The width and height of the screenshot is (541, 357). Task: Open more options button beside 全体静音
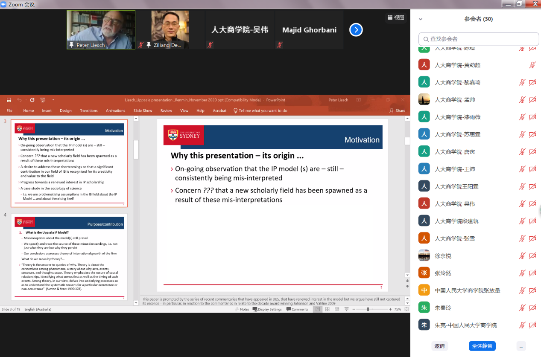(x=521, y=346)
